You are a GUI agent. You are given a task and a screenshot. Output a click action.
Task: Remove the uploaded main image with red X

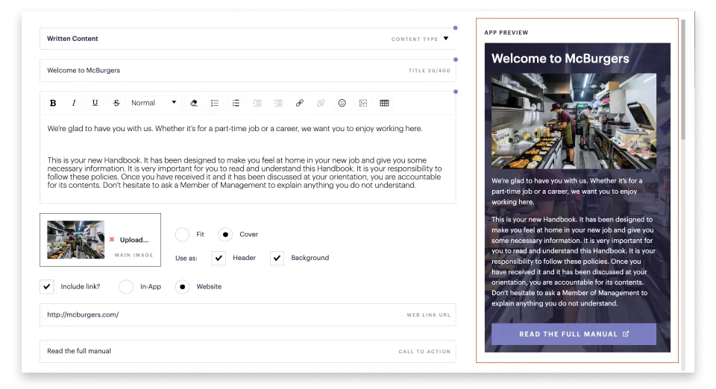click(x=112, y=239)
